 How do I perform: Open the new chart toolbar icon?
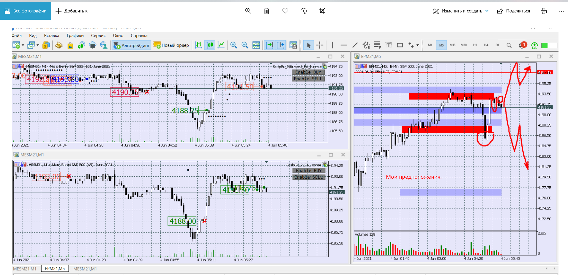[x=16, y=45]
